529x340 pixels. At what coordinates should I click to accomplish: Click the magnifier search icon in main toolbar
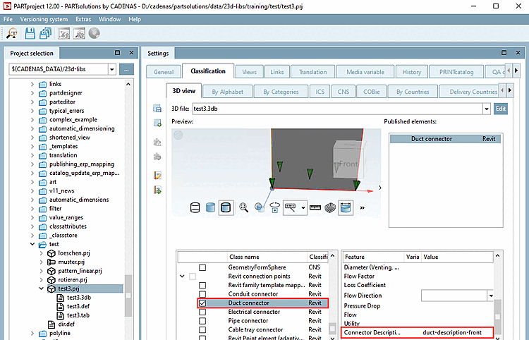[x=12, y=33]
